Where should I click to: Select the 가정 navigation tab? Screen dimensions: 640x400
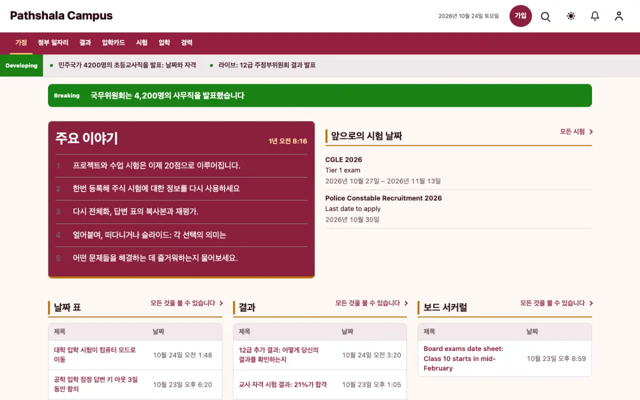coord(21,43)
